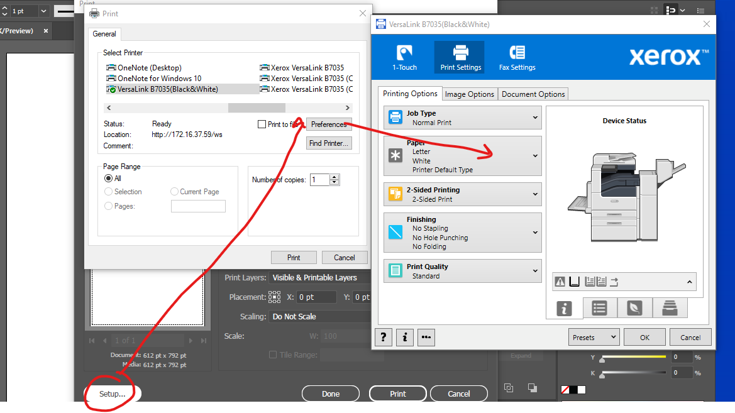
Task: Click the paper tray supplies icon
Action: point(670,307)
